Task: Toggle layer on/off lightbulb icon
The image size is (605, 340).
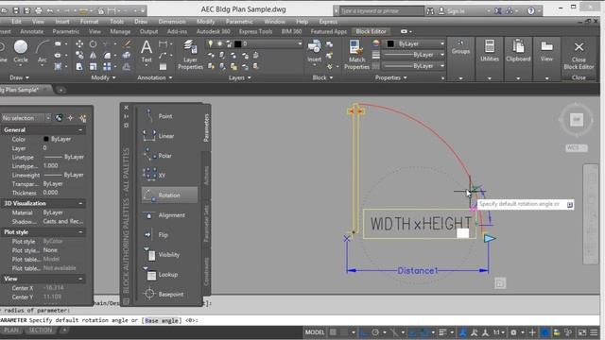Action: pos(210,43)
